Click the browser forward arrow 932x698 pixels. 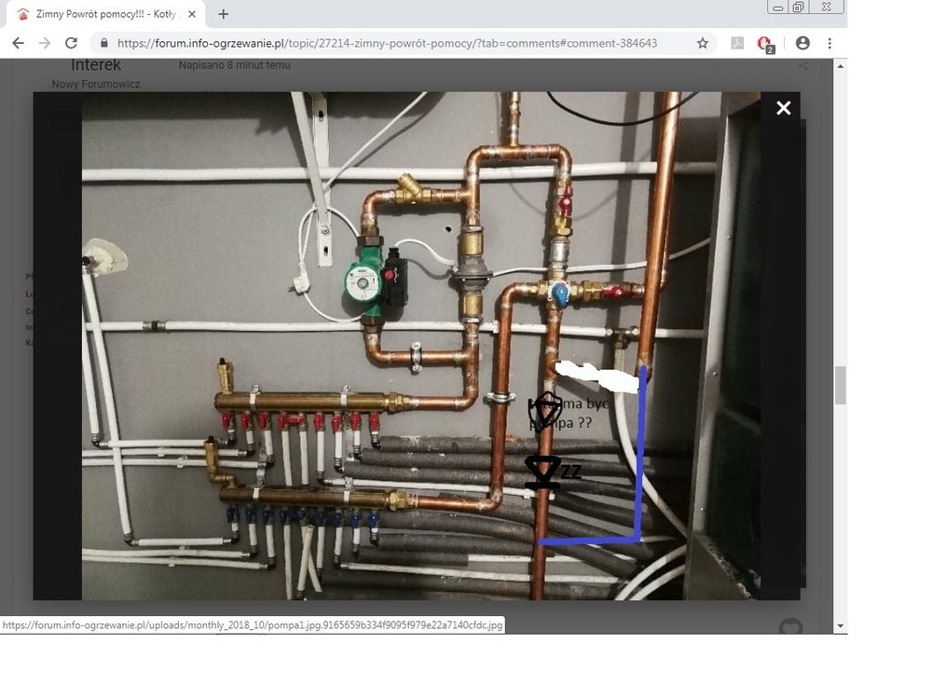pos(44,43)
